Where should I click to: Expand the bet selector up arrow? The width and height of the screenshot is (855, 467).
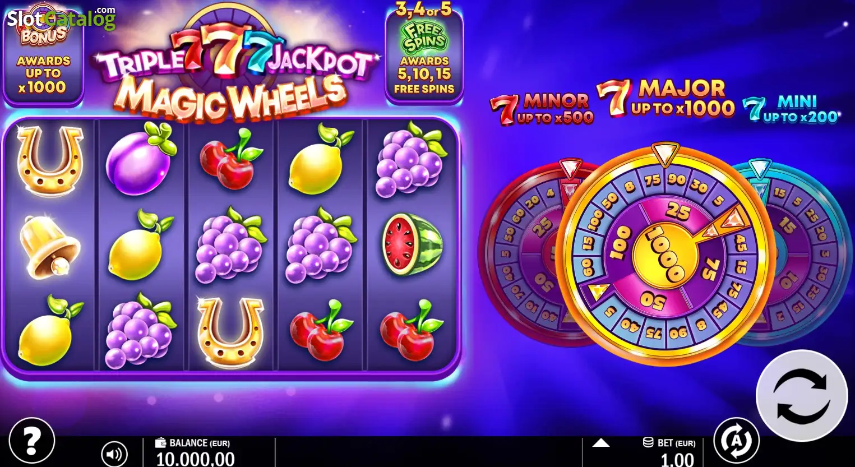(601, 443)
